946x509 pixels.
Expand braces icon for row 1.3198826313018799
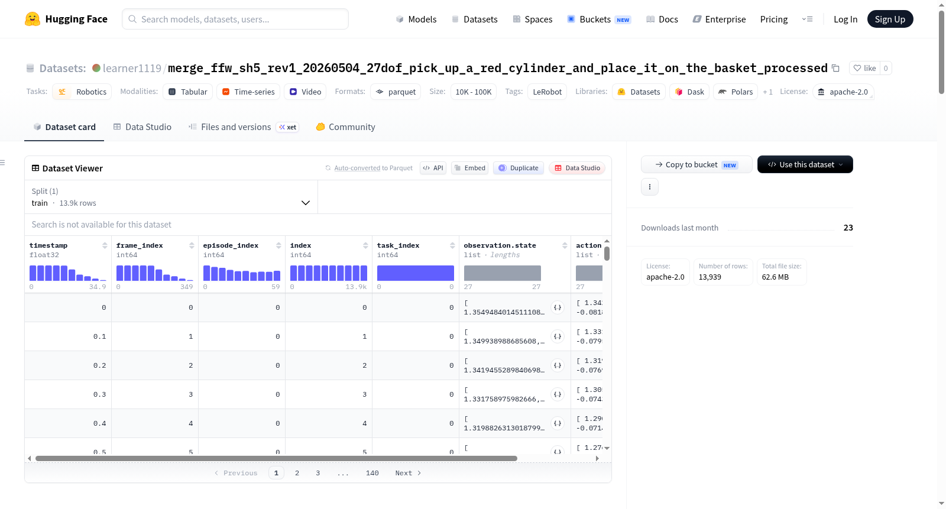click(x=558, y=423)
